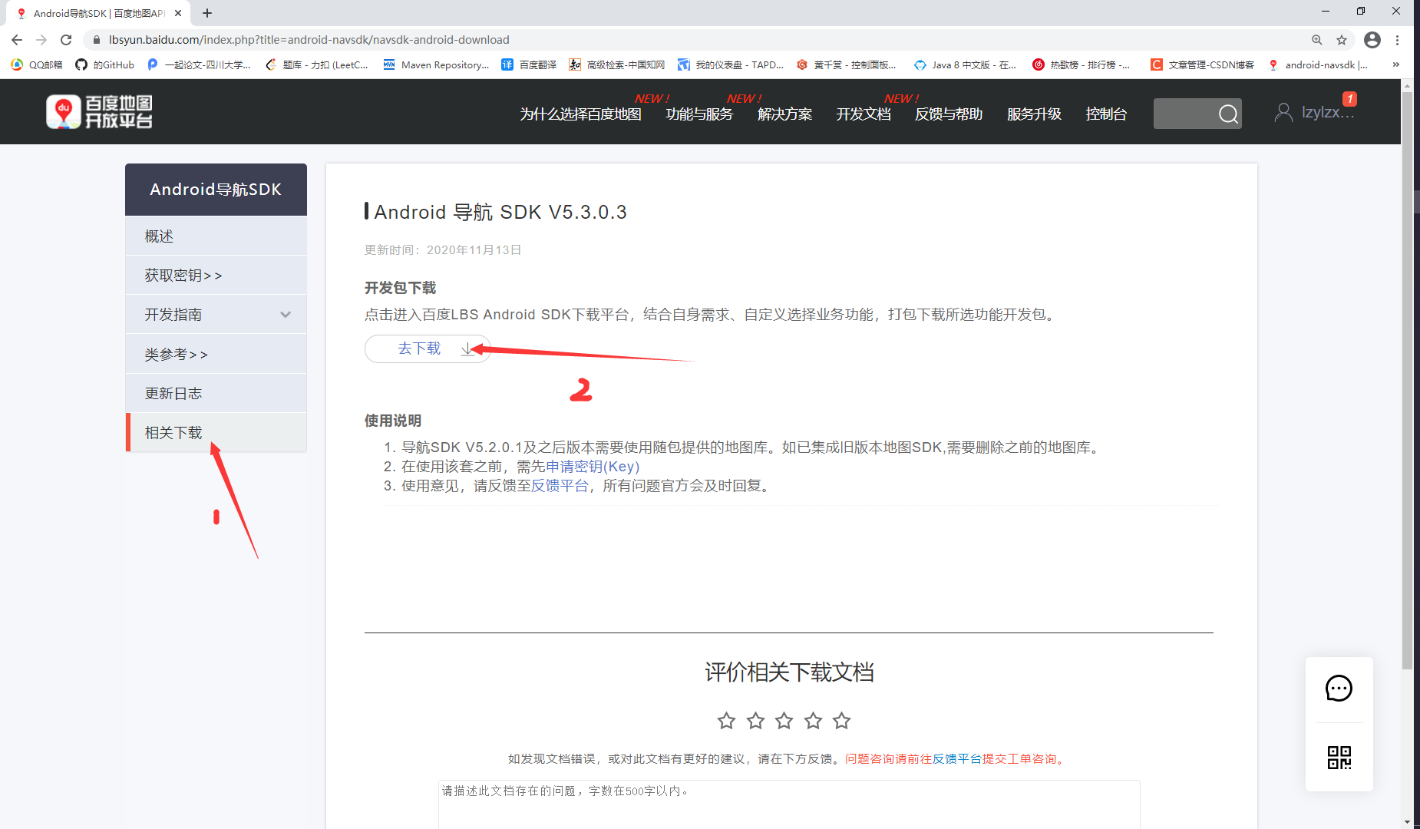The width and height of the screenshot is (1420, 829).
Task: Rate the document two stars
Action: (x=755, y=720)
